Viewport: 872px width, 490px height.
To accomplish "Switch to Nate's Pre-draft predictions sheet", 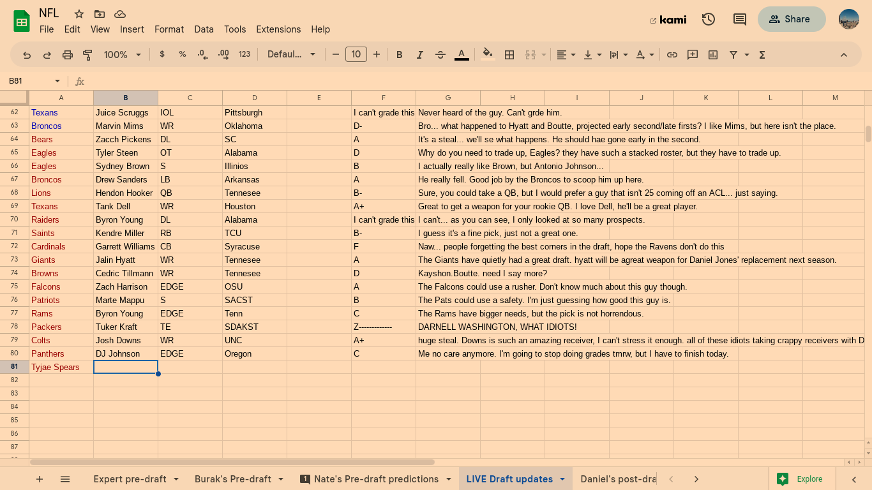I will 377,479.
